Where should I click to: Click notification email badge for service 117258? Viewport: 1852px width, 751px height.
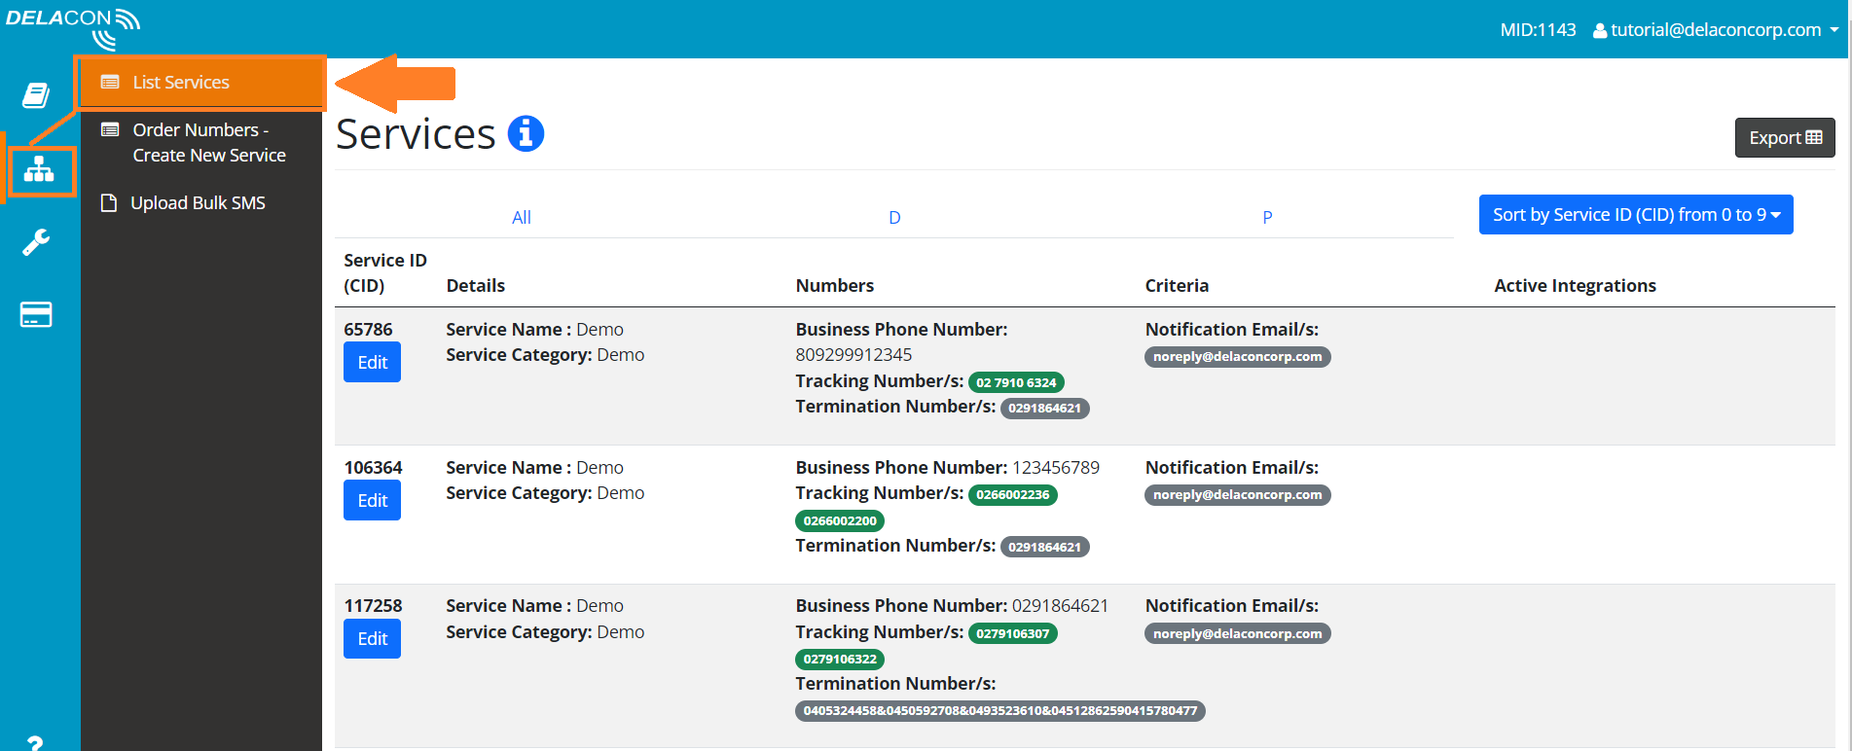pos(1237,633)
